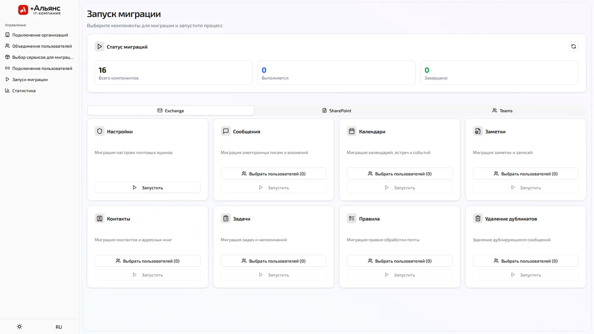The image size is (594, 334).
Task: Choose users for Сообщения migration
Action: tap(274, 174)
